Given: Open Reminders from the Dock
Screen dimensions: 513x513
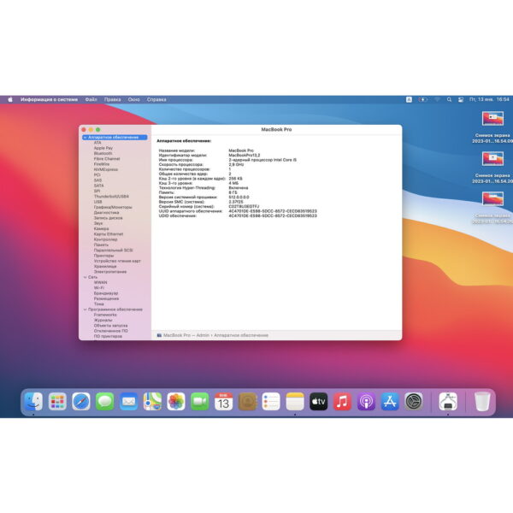Looking at the screenshot, I should (271, 402).
